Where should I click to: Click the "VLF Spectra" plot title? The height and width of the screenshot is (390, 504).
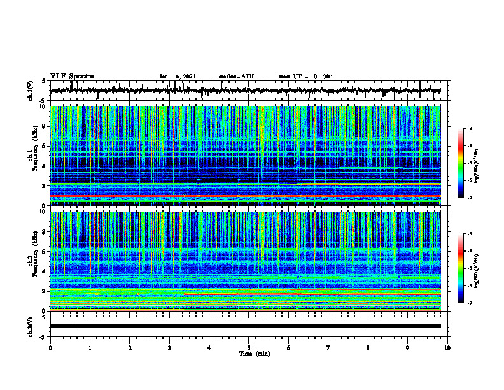(x=72, y=76)
